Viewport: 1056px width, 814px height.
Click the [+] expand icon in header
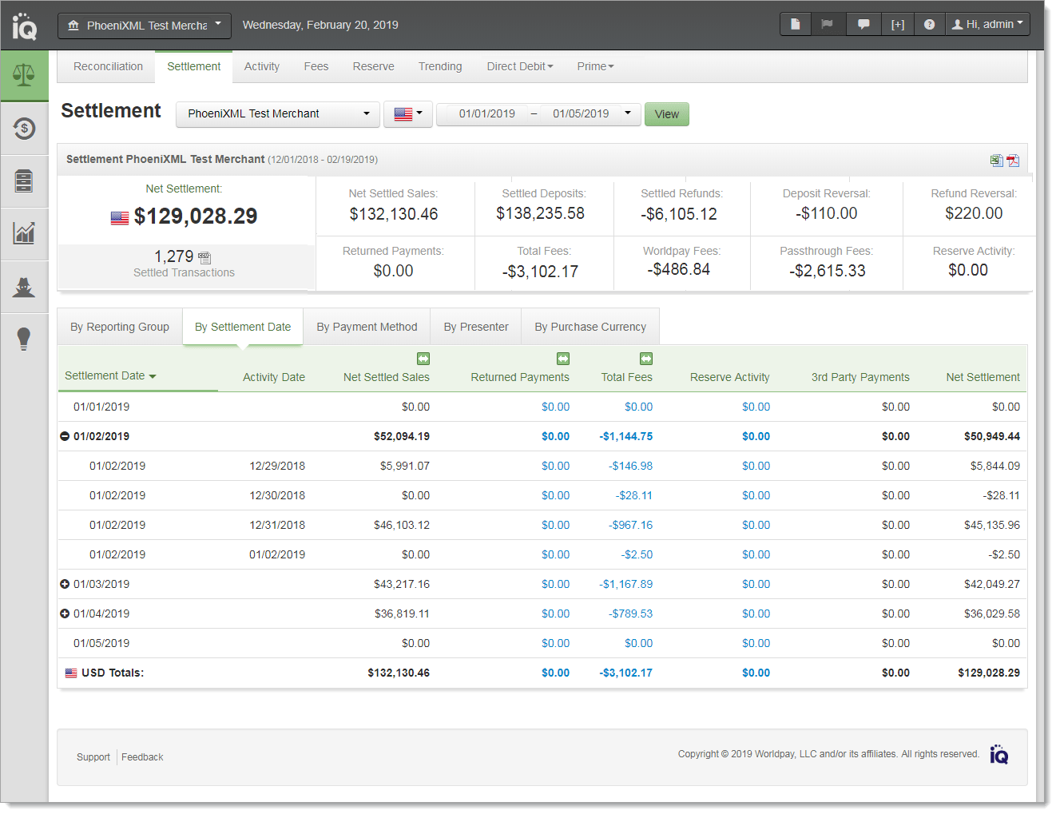[x=898, y=24]
